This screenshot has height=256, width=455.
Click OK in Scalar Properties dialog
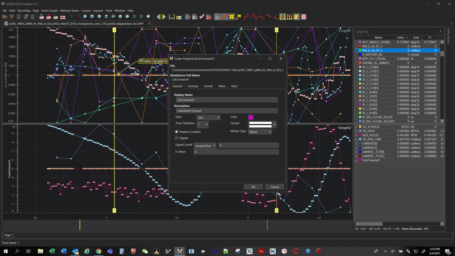tap(253, 187)
